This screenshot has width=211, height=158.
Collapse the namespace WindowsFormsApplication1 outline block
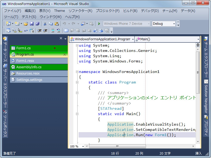point(77,72)
